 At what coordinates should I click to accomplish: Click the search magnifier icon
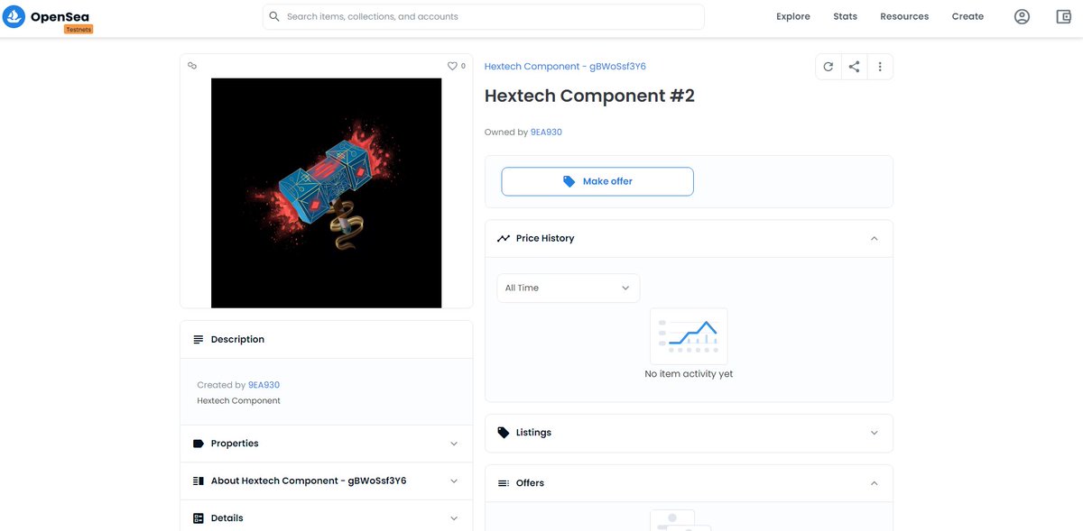273,15
